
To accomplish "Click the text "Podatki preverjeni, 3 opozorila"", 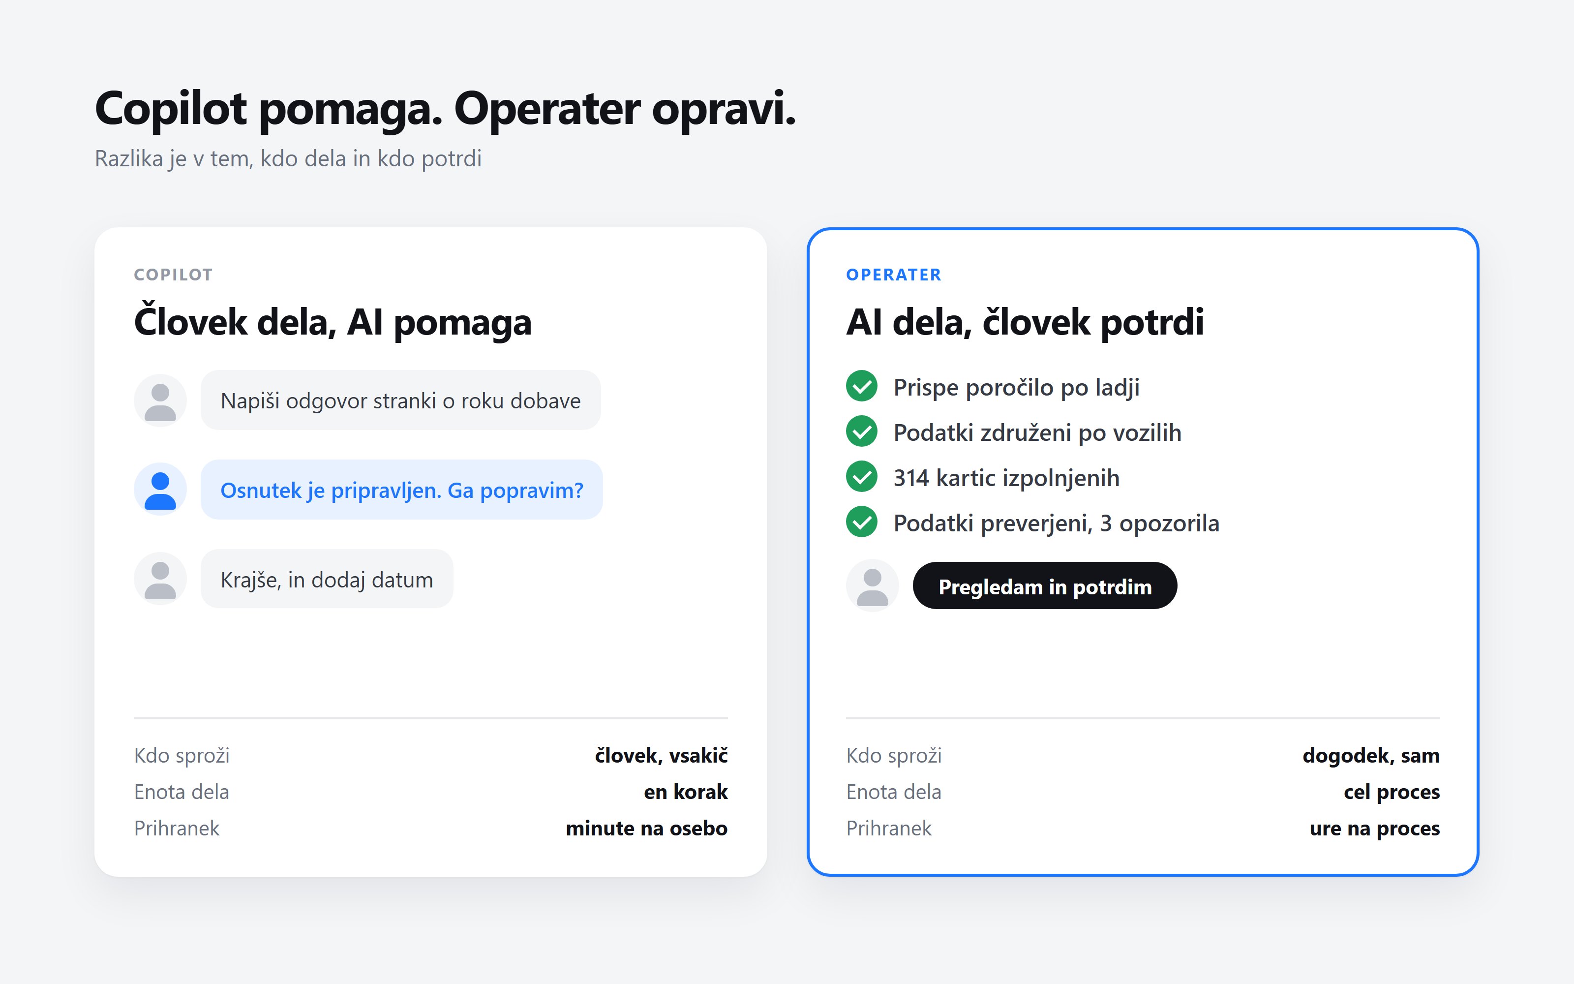I will (x=1056, y=523).
